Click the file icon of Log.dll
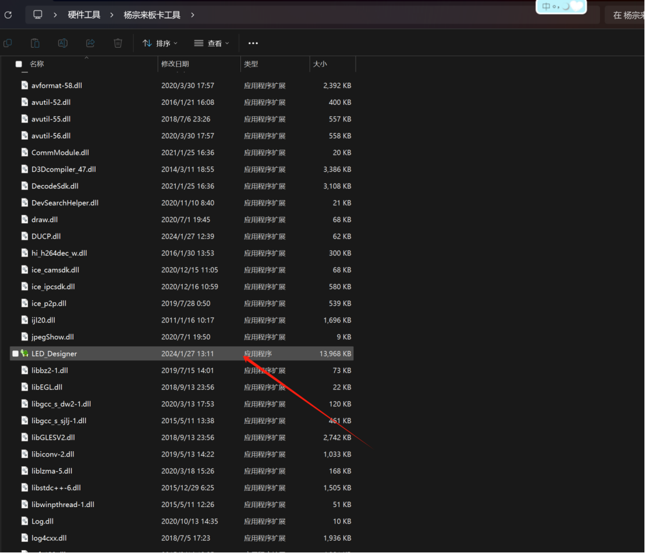 click(24, 521)
